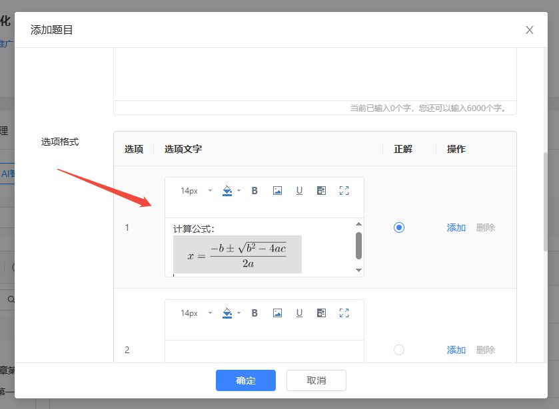Expand option 1 editor to fullscreen

point(344,191)
